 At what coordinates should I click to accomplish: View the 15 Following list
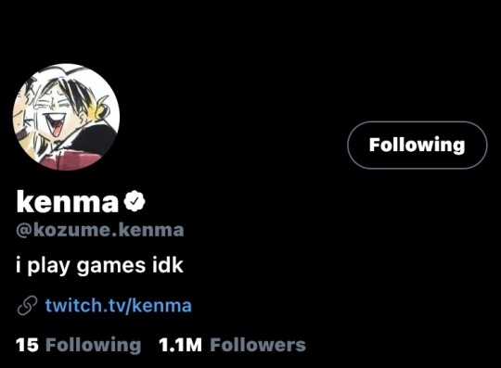78,345
